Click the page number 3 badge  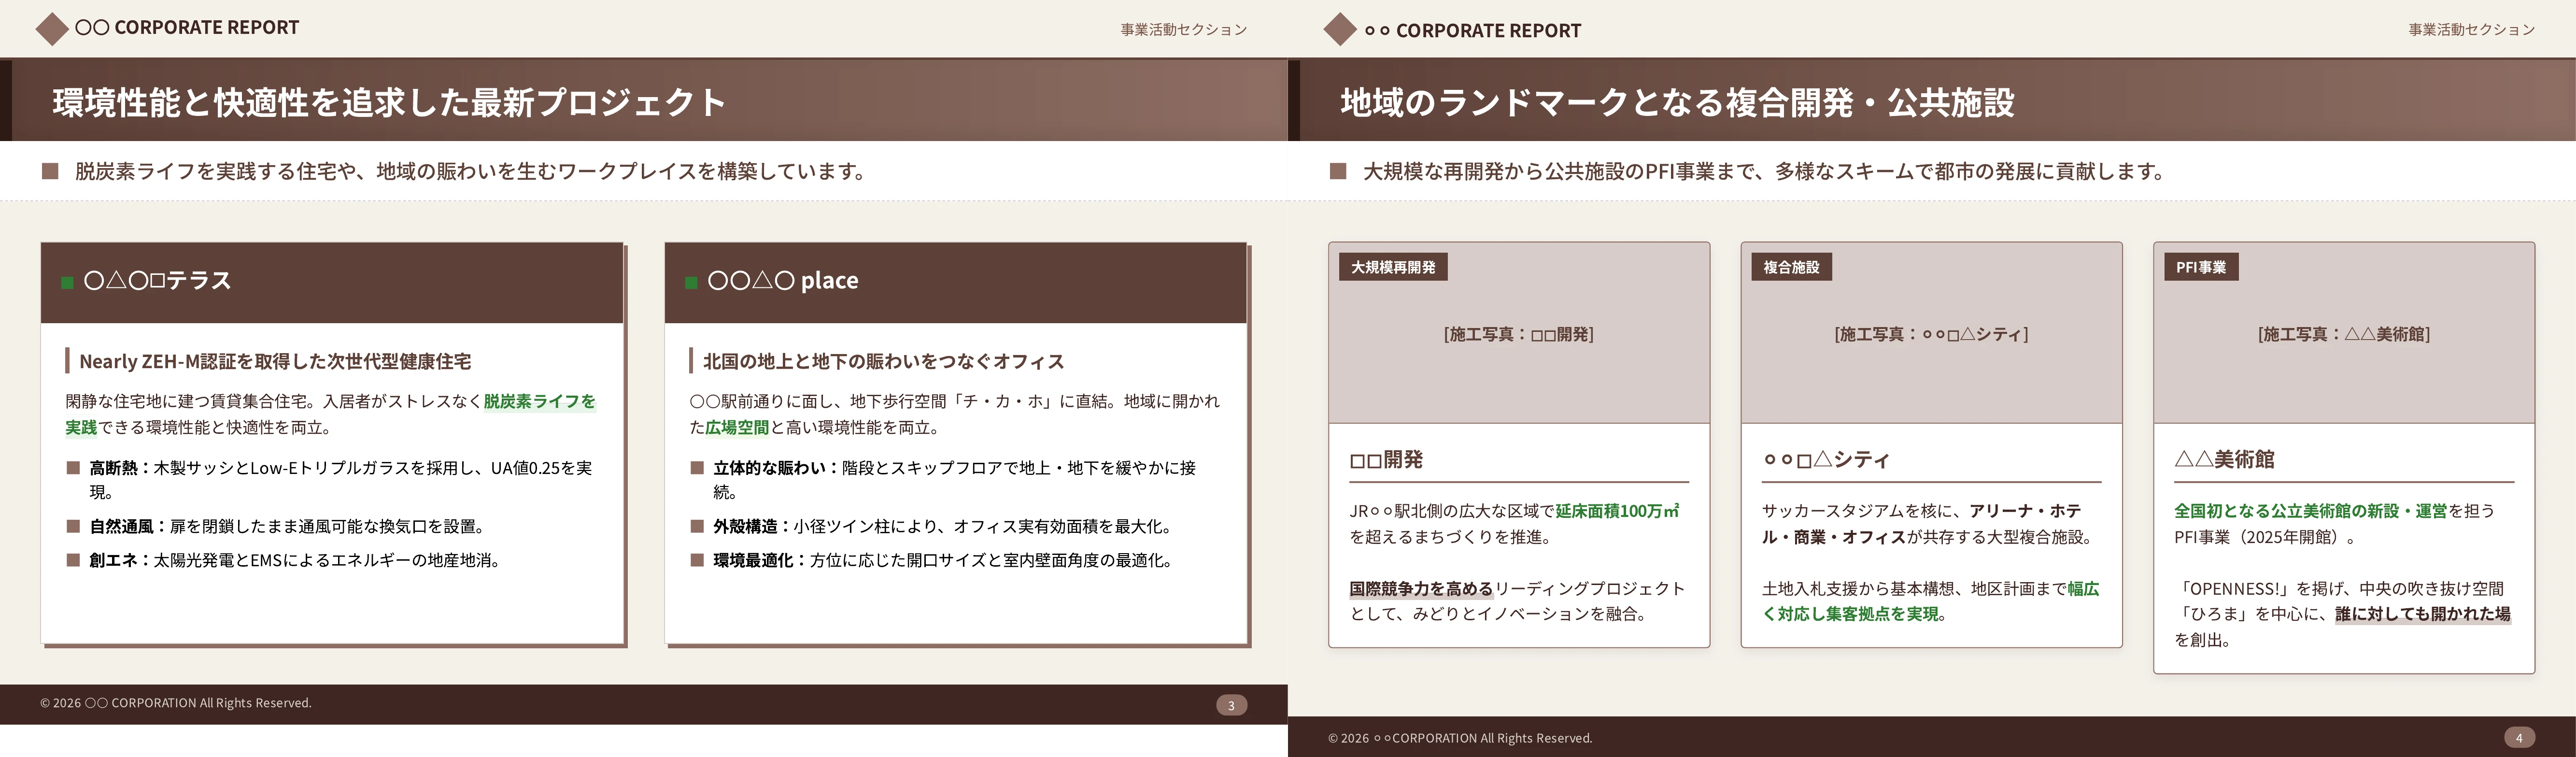point(1231,705)
